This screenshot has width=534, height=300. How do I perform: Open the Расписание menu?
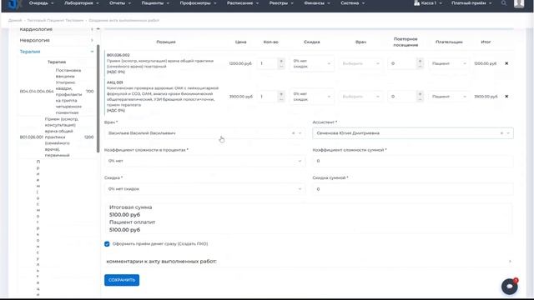pos(243,3)
